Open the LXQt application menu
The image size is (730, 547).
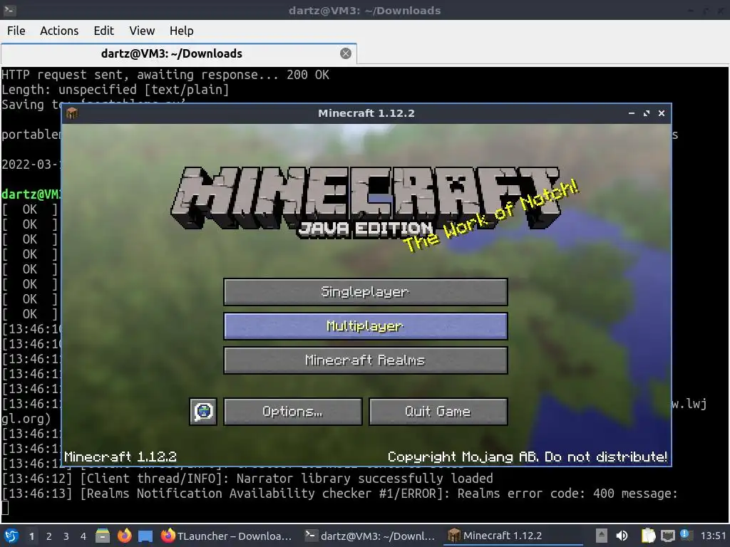(x=11, y=536)
